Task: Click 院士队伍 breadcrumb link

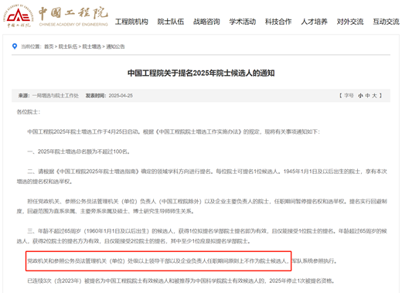Action: pos(68,46)
